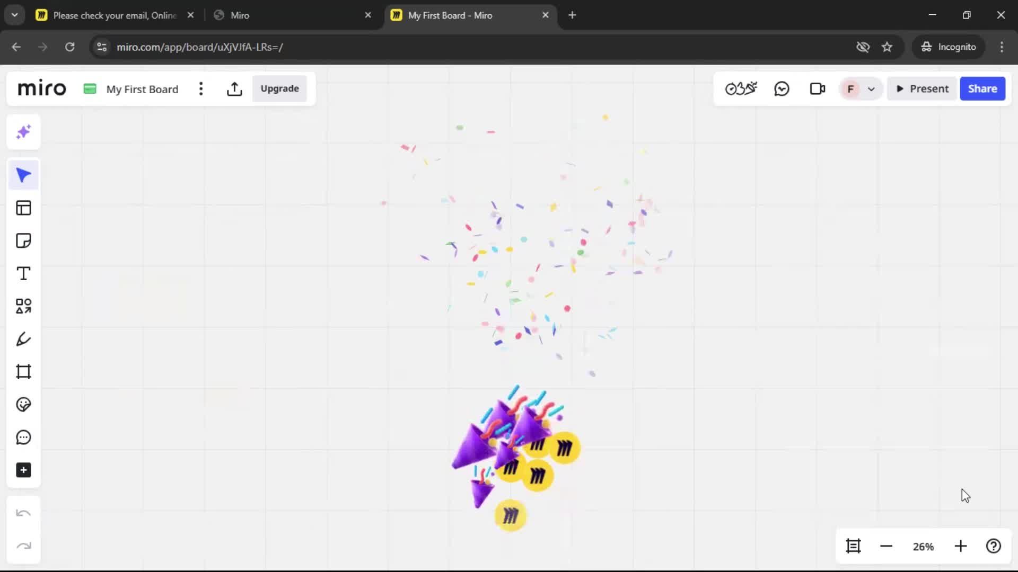Click the Incognito indicator

[949, 47]
